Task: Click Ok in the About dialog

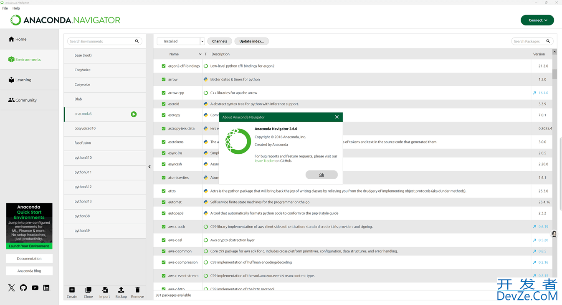Action: 322,175
